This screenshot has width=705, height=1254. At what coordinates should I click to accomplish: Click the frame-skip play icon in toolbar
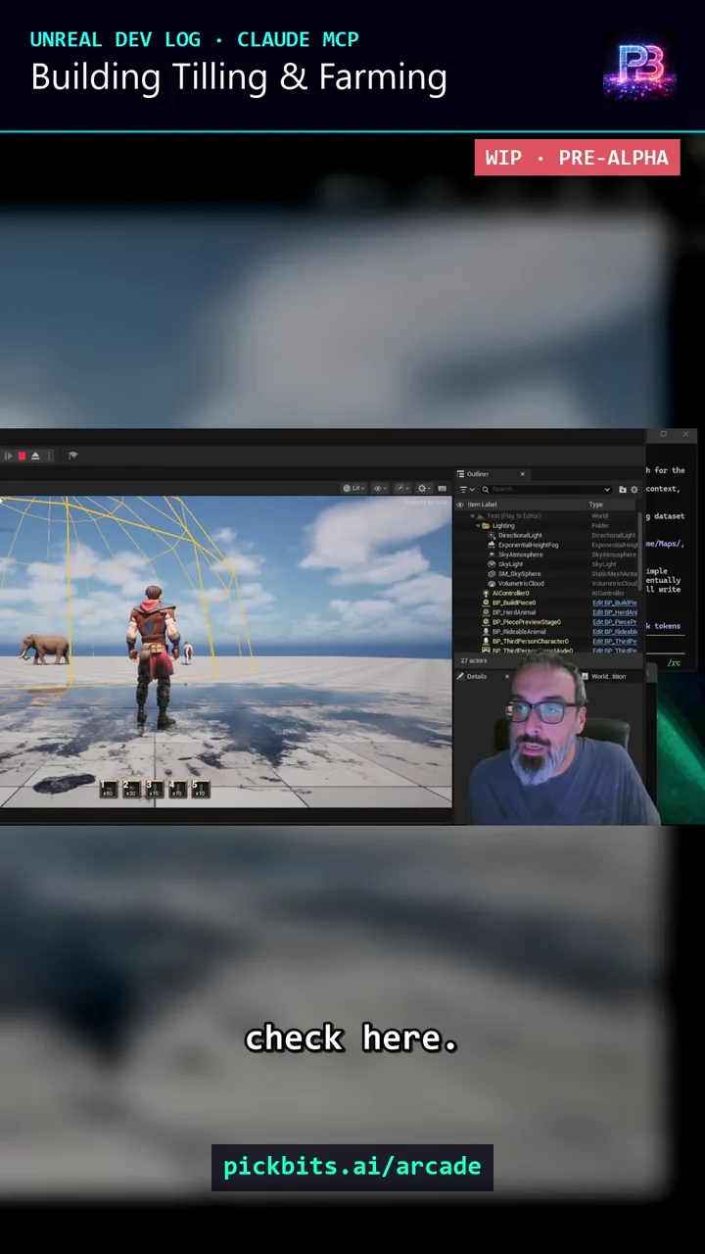pos(9,456)
